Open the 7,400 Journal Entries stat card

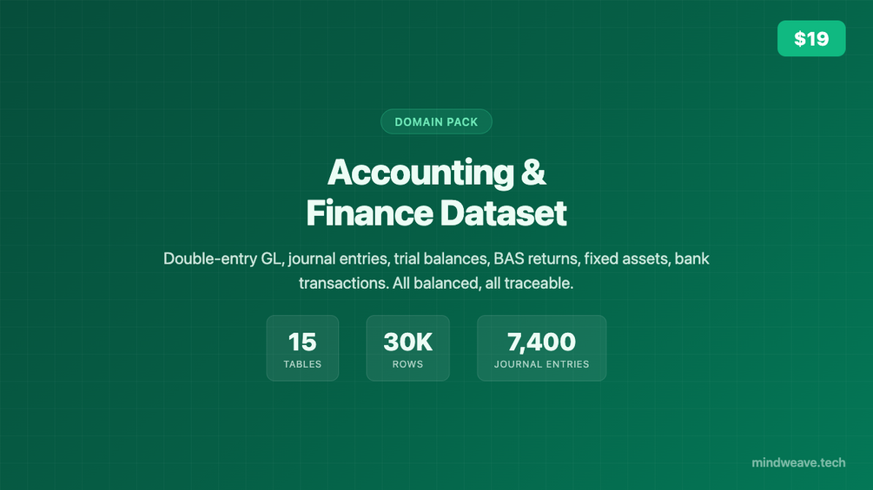click(x=541, y=348)
